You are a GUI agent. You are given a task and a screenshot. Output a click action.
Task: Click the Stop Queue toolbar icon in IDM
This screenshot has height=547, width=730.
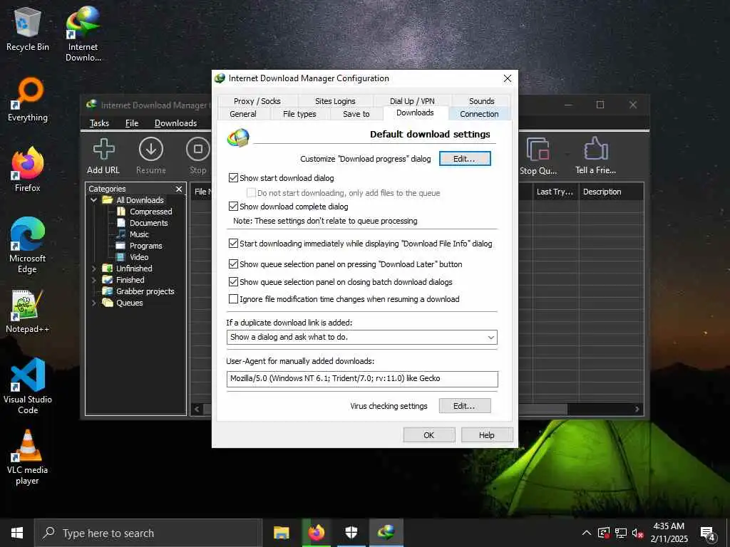(x=538, y=156)
